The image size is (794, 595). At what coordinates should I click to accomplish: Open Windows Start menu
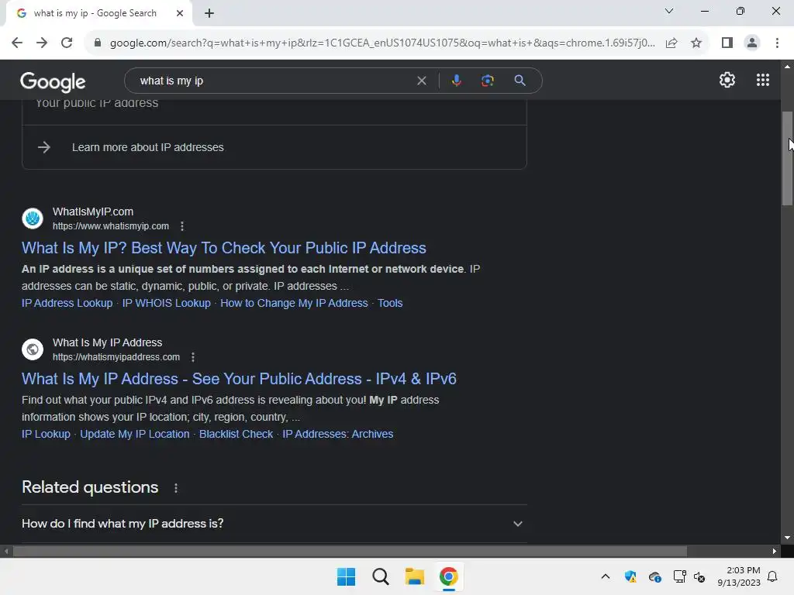[347, 576]
